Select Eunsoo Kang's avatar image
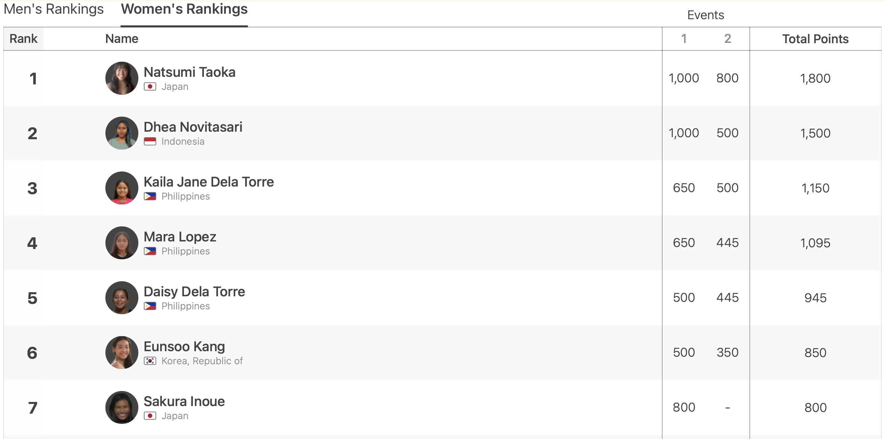This screenshot has width=885, height=439. pyautogui.click(x=122, y=353)
